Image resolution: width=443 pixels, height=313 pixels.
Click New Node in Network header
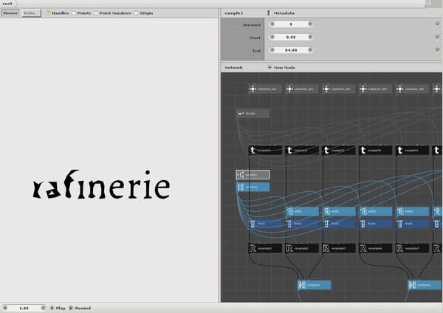point(281,67)
